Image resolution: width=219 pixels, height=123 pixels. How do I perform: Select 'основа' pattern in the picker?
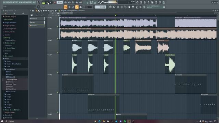pyautogui.click(x=37, y=26)
